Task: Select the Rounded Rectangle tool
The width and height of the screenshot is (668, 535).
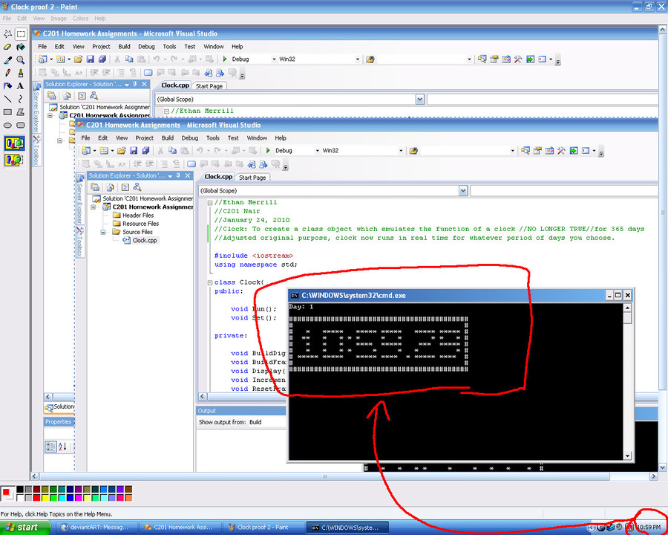Action: pos(21,126)
